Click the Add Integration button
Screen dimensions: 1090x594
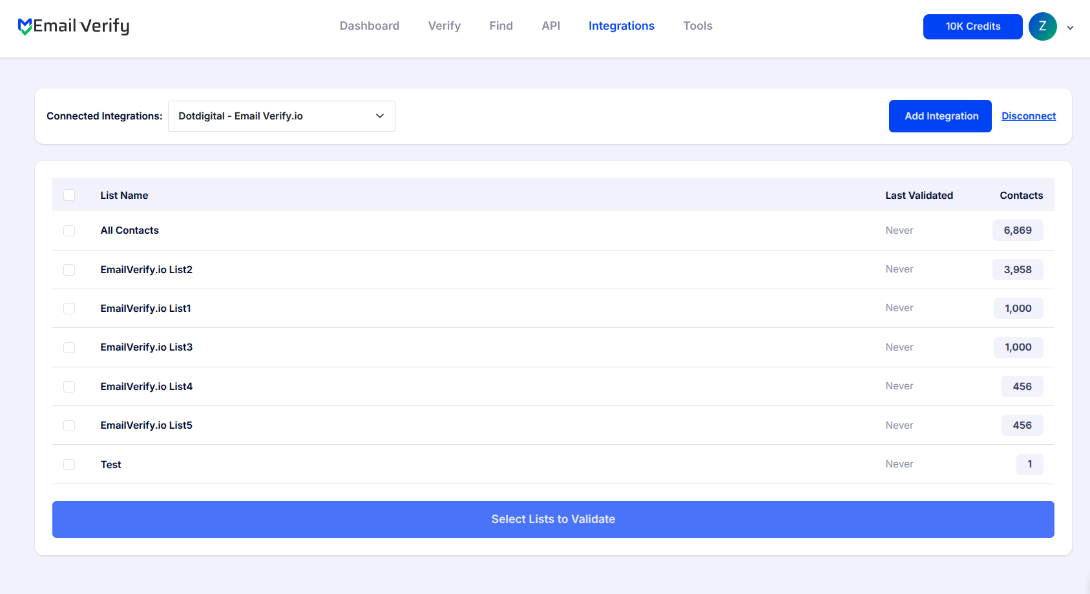(x=940, y=116)
